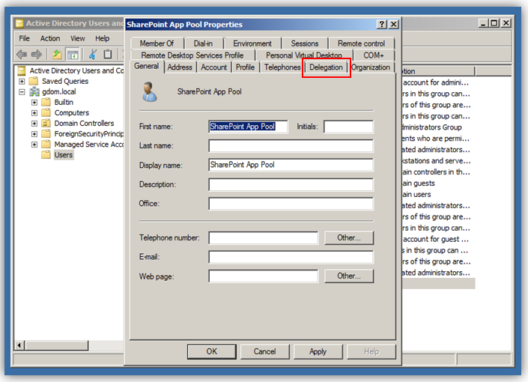The width and height of the screenshot is (528, 382).
Task: Click the Display name input field
Action: (291, 165)
